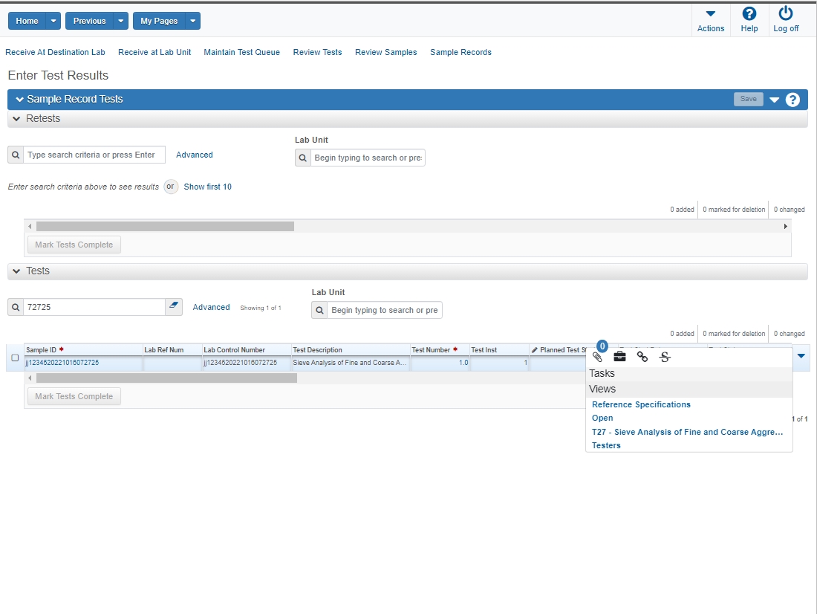Click the right arrow of the Retests scrollbar
817x614 pixels.
point(786,227)
